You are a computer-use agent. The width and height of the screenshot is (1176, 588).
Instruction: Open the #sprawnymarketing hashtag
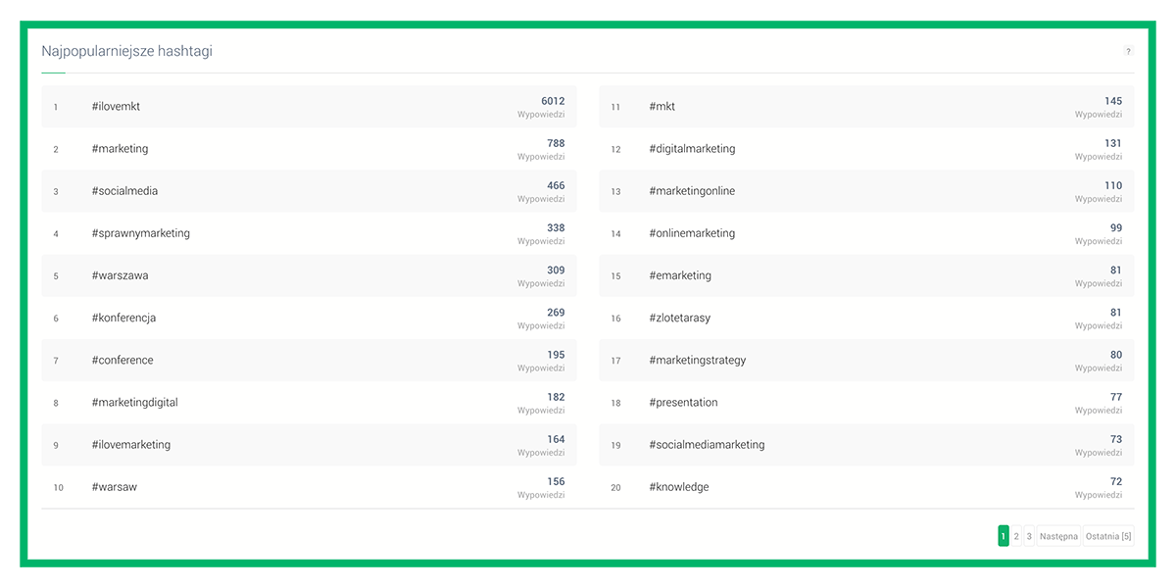pos(140,233)
